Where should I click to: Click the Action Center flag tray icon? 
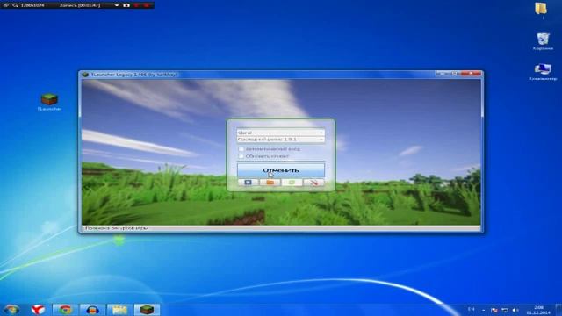point(494,310)
